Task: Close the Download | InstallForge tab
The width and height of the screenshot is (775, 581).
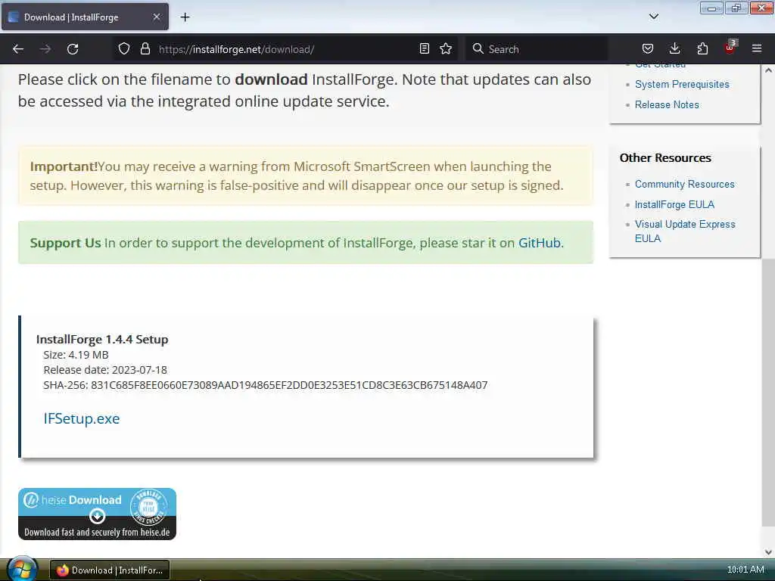Action: [156, 17]
